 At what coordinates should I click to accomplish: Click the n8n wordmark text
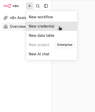pyautogui.click(x=16, y=6)
